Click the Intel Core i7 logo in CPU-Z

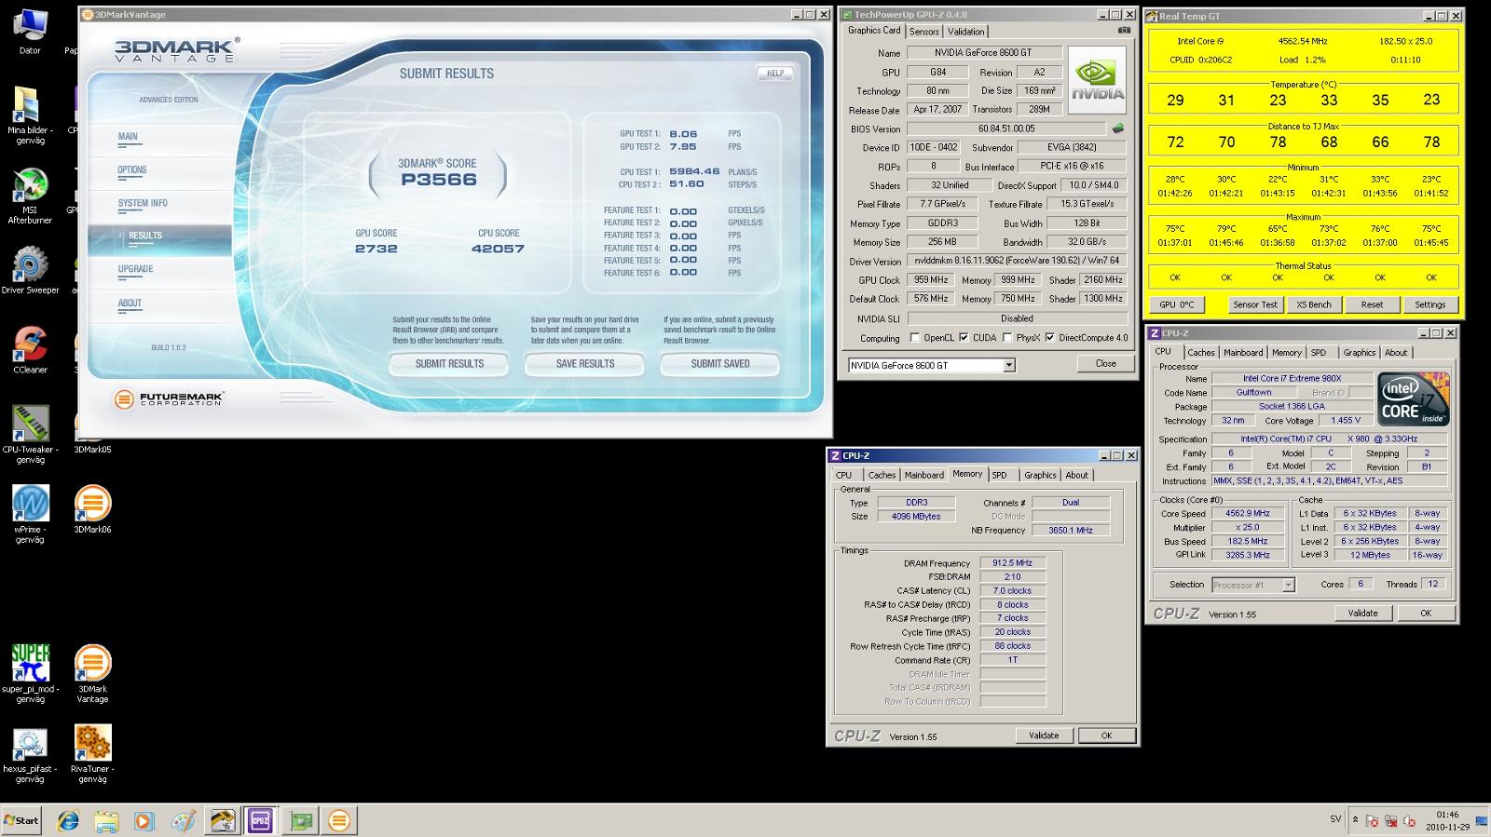tap(1414, 398)
